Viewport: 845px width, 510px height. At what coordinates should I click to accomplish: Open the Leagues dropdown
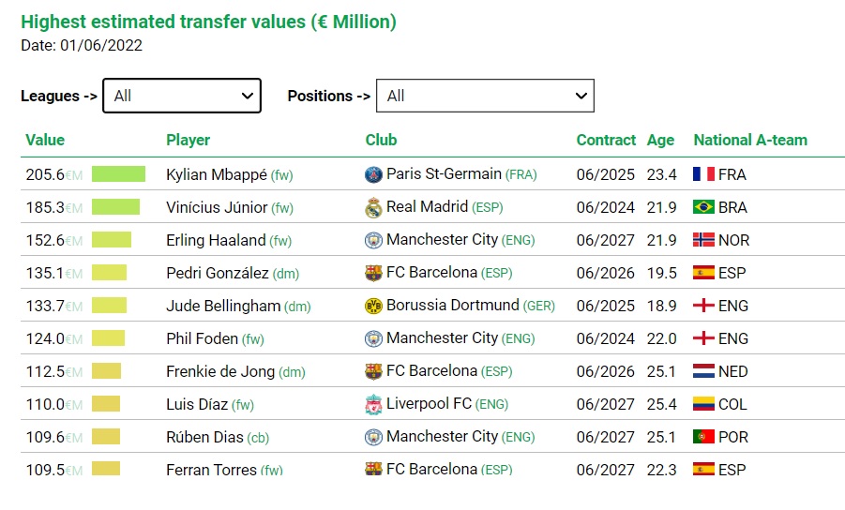tap(182, 96)
